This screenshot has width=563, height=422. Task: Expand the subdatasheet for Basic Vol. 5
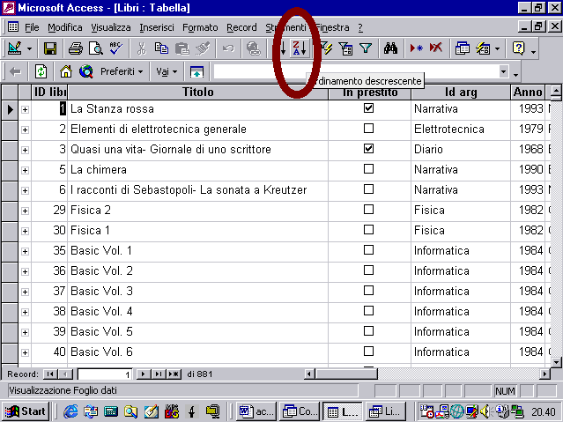(x=25, y=332)
